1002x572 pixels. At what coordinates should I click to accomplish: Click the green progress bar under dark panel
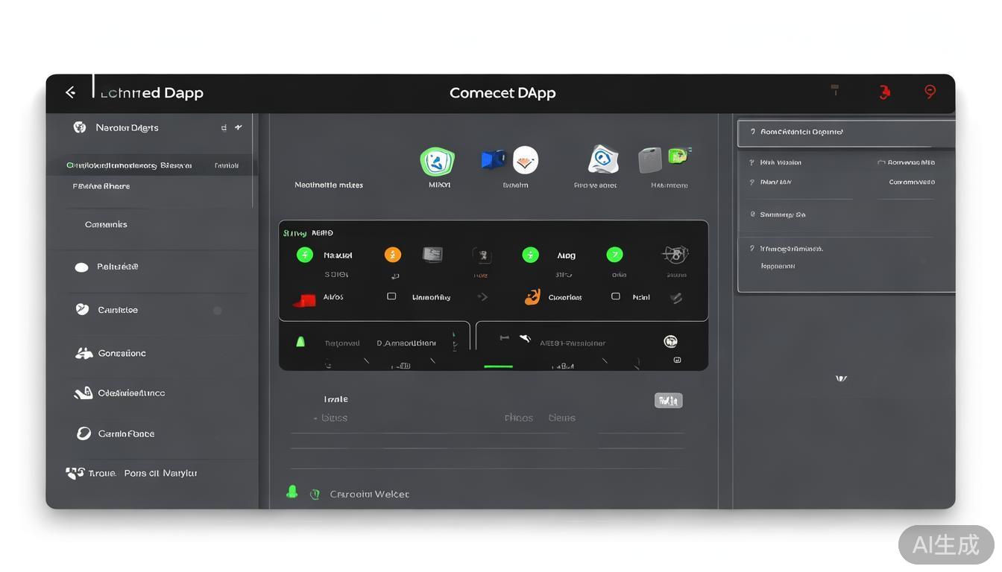[x=498, y=366]
